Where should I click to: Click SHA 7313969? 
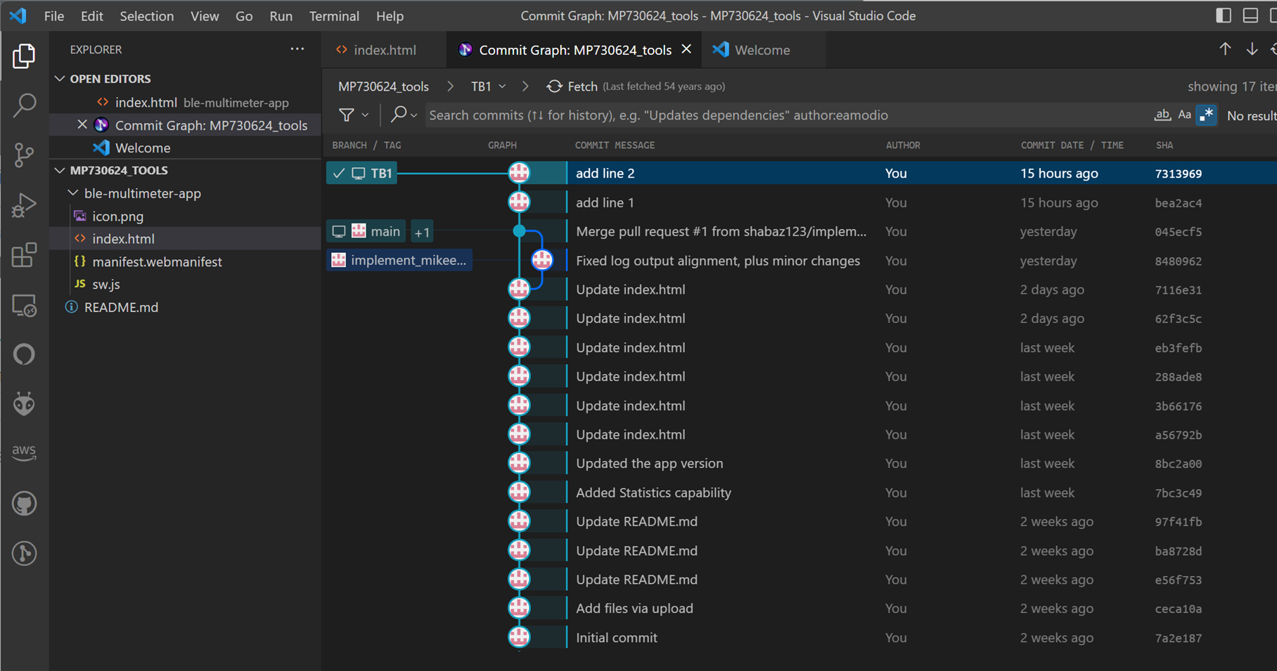click(x=1178, y=174)
